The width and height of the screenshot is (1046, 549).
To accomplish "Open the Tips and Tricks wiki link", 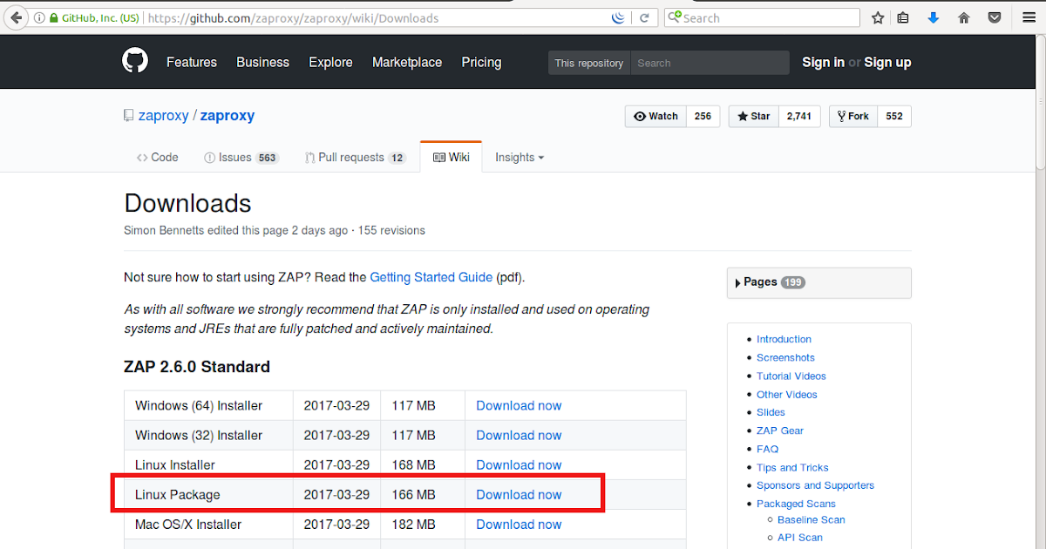I will [792, 467].
